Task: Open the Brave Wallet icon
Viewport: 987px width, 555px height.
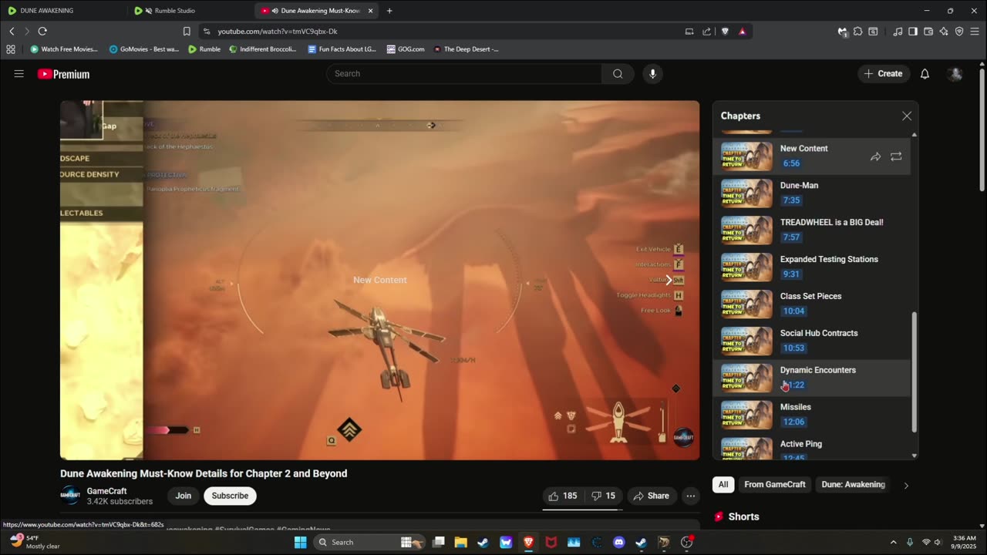Action: (928, 32)
